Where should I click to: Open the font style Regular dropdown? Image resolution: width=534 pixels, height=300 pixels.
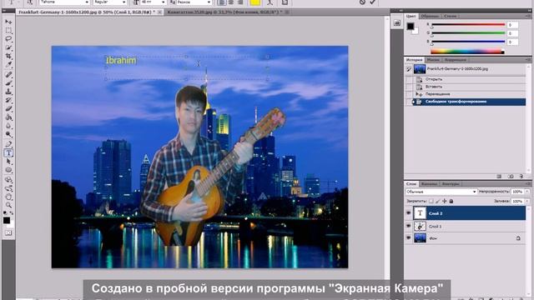(123, 2)
